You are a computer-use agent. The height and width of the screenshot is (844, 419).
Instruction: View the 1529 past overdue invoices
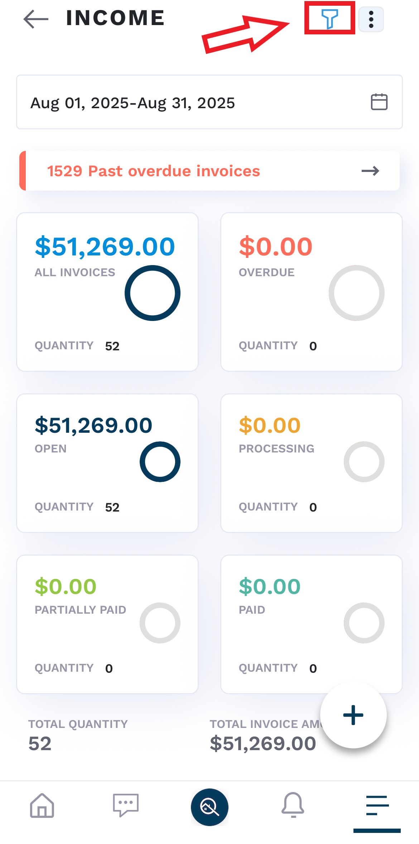pyautogui.click(x=153, y=171)
